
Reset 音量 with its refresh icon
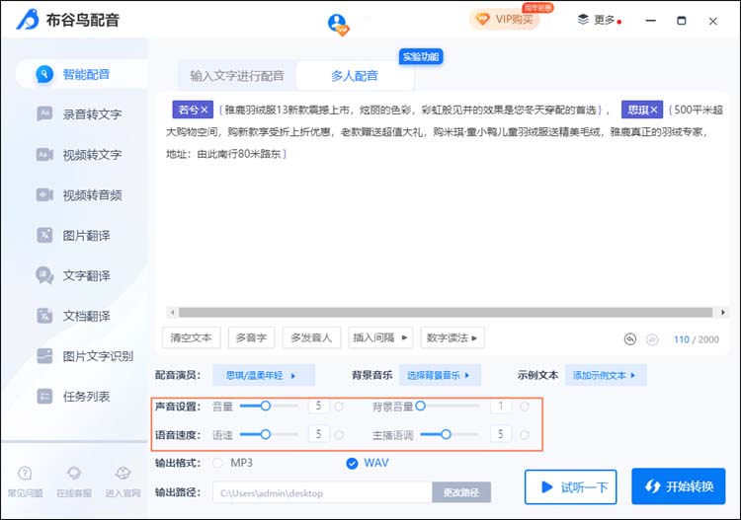click(339, 406)
